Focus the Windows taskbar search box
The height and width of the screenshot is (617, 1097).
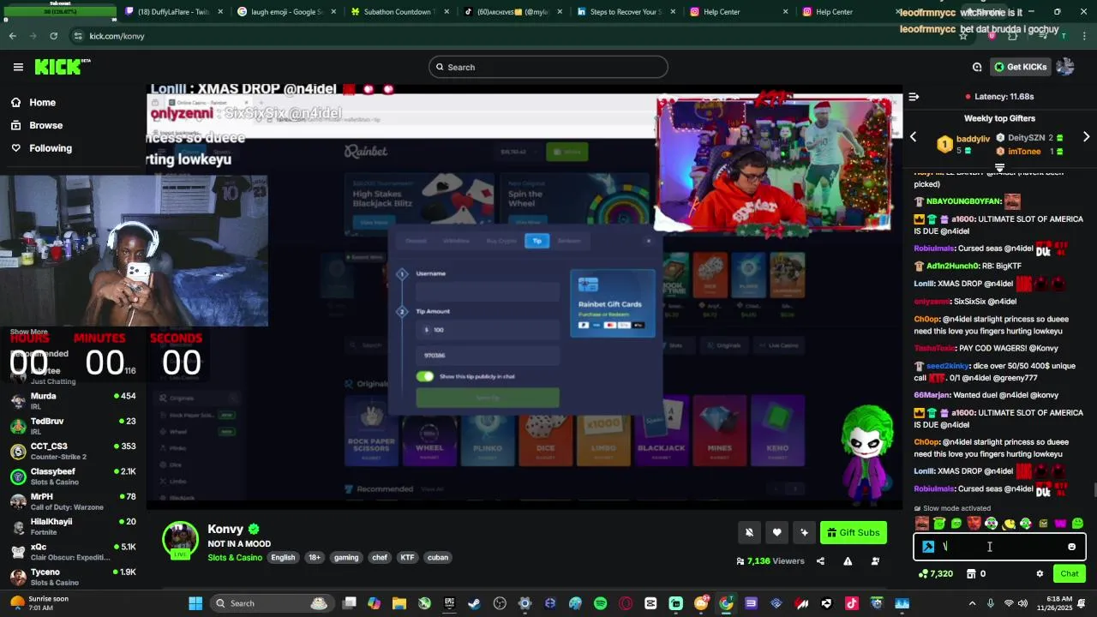(x=271, y=603)
